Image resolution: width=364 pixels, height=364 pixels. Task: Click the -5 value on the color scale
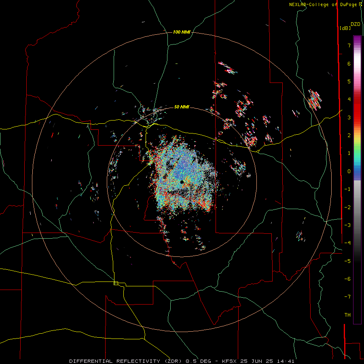[347, 261]
